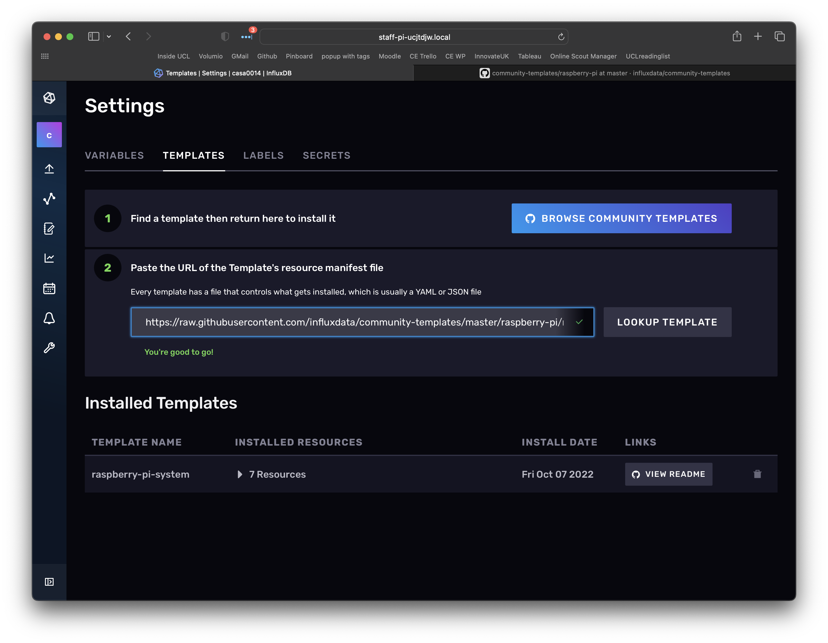Toggle sidebar expand icon at bottom left
Screen dimensions: 828x643
tap(49, 582)
